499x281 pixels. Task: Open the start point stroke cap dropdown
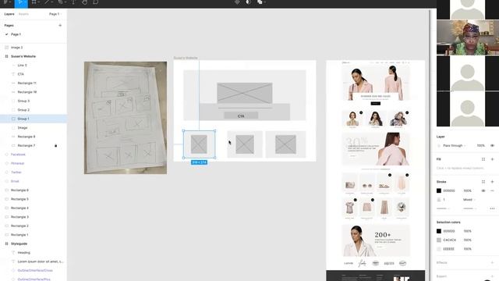443,208
